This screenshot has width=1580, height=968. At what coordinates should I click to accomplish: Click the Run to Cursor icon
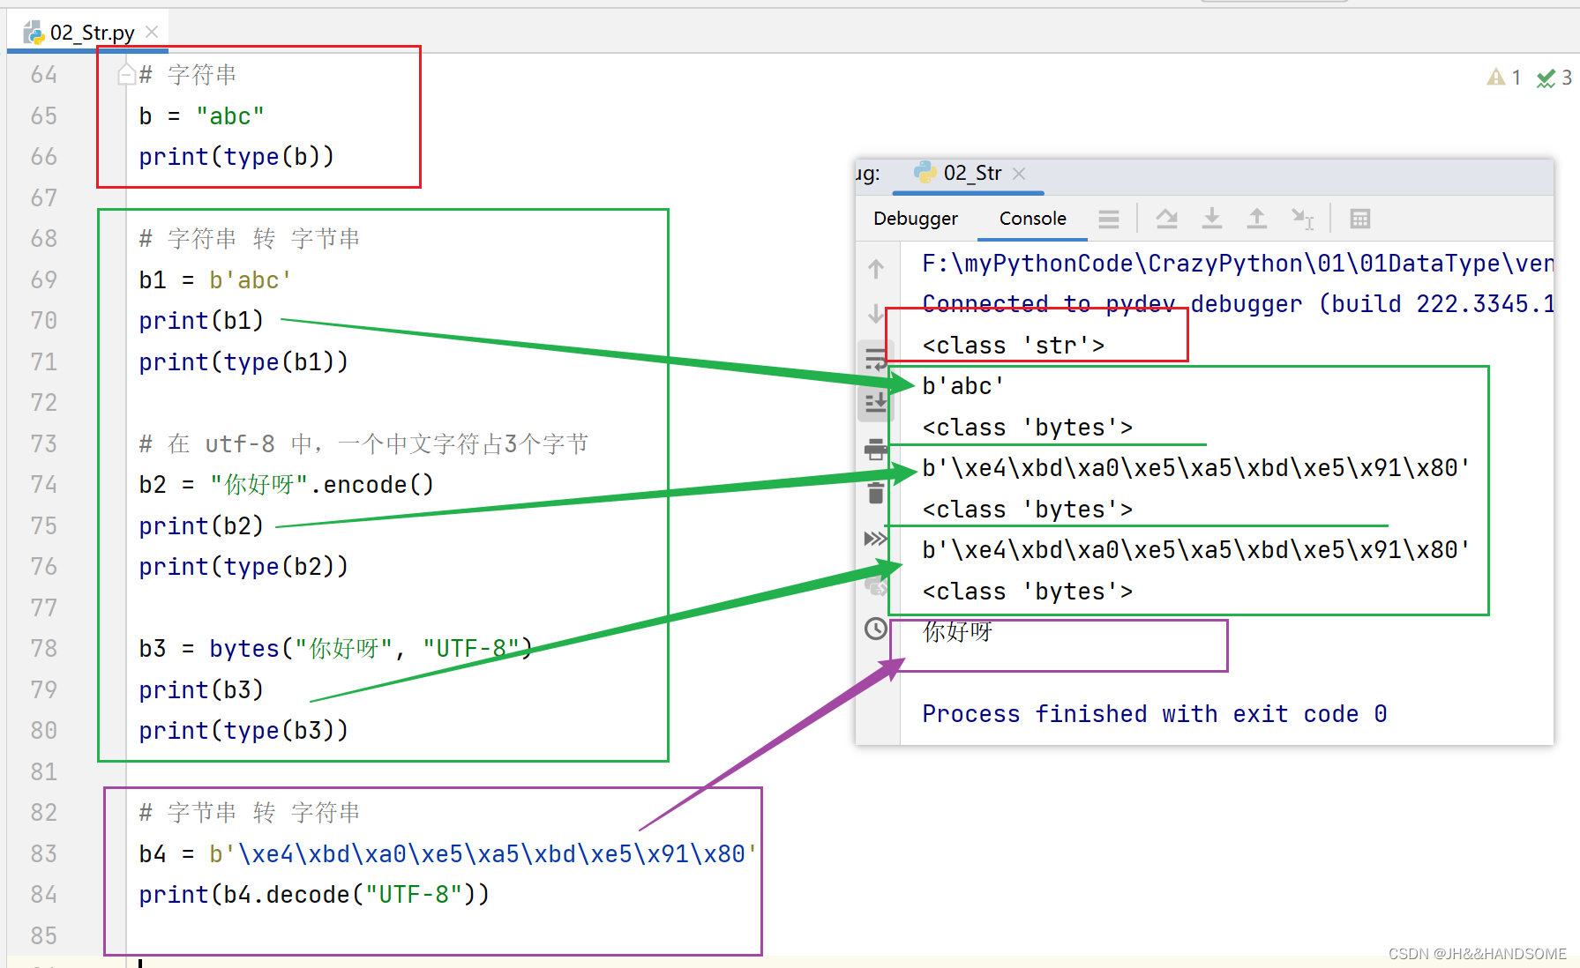[x=1302, y=219]
